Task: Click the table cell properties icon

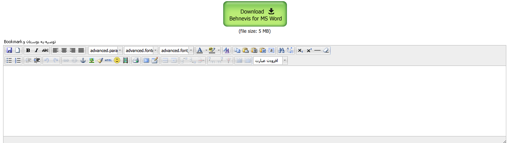Action: point(173,61)
